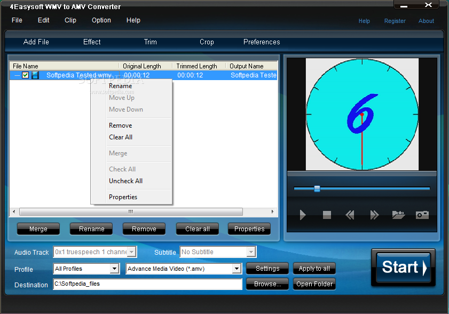The width and height of the screenshot is (449, 314).
Task: Open the Help menu in menu bar
Action: click(133, 20)
